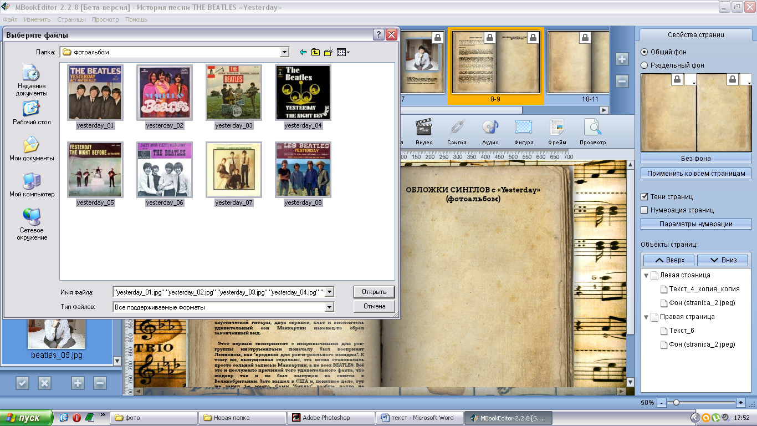Open Изменить menu
The width and height of the screenshot is (757, 426).
click(37, 19)
